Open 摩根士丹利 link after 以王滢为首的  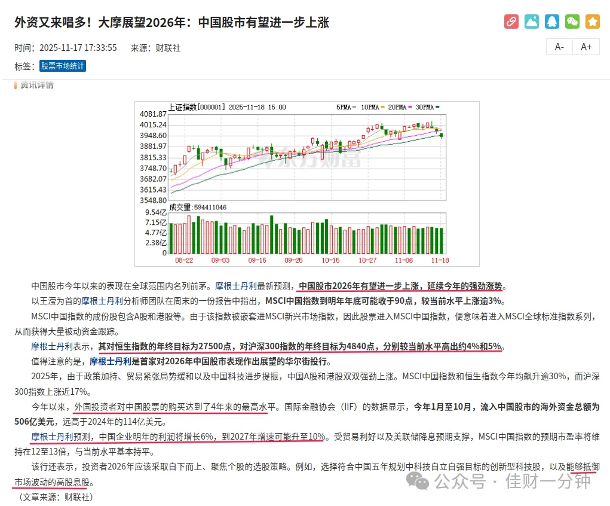[102, 301]
